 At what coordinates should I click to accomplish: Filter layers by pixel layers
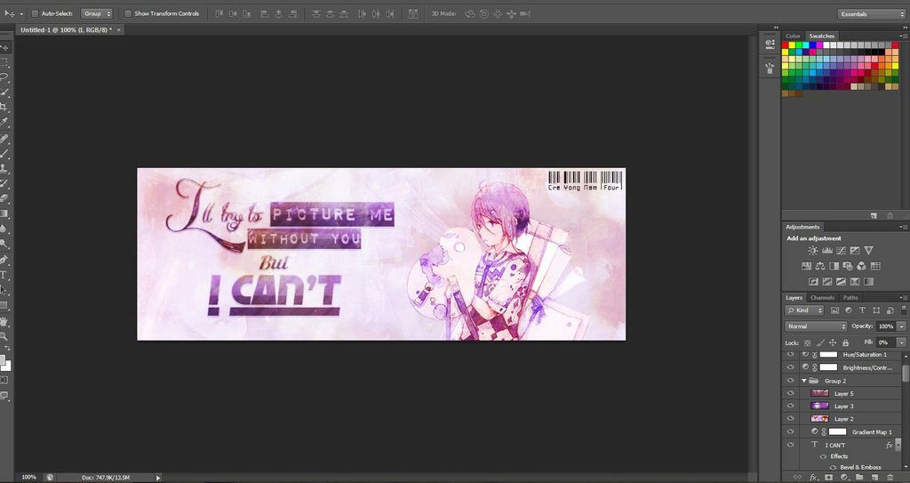(x=835, y=310)
